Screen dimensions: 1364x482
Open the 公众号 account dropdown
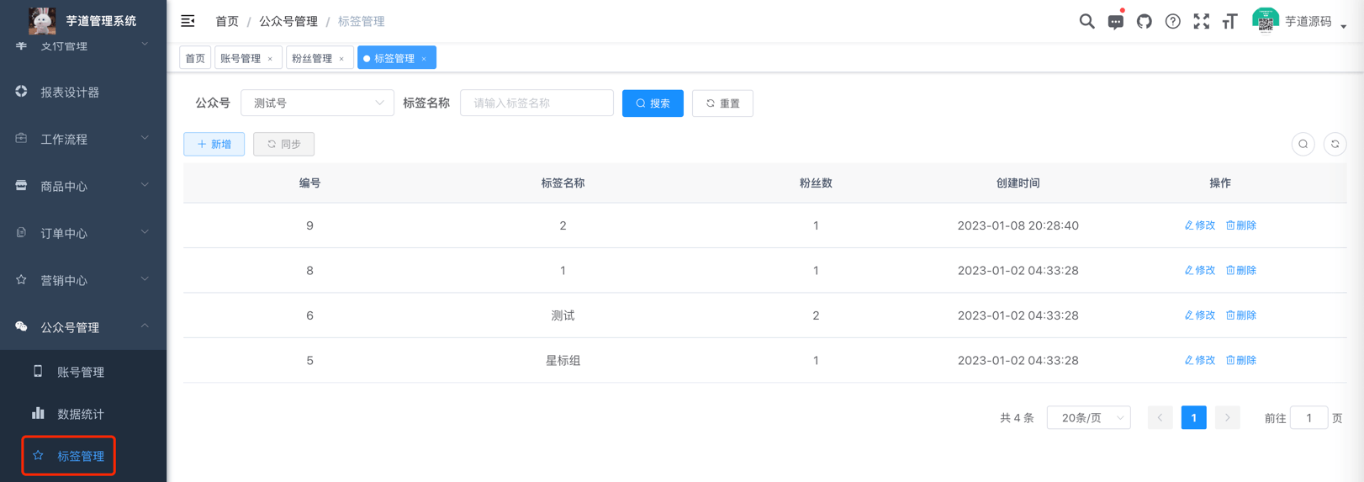317,103
